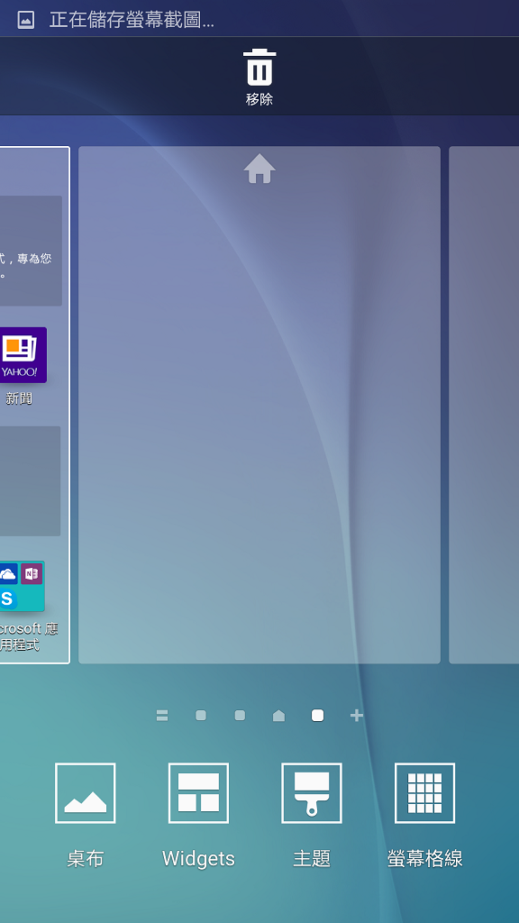Open the 螢幕格線 grid icon

point(424,793)
